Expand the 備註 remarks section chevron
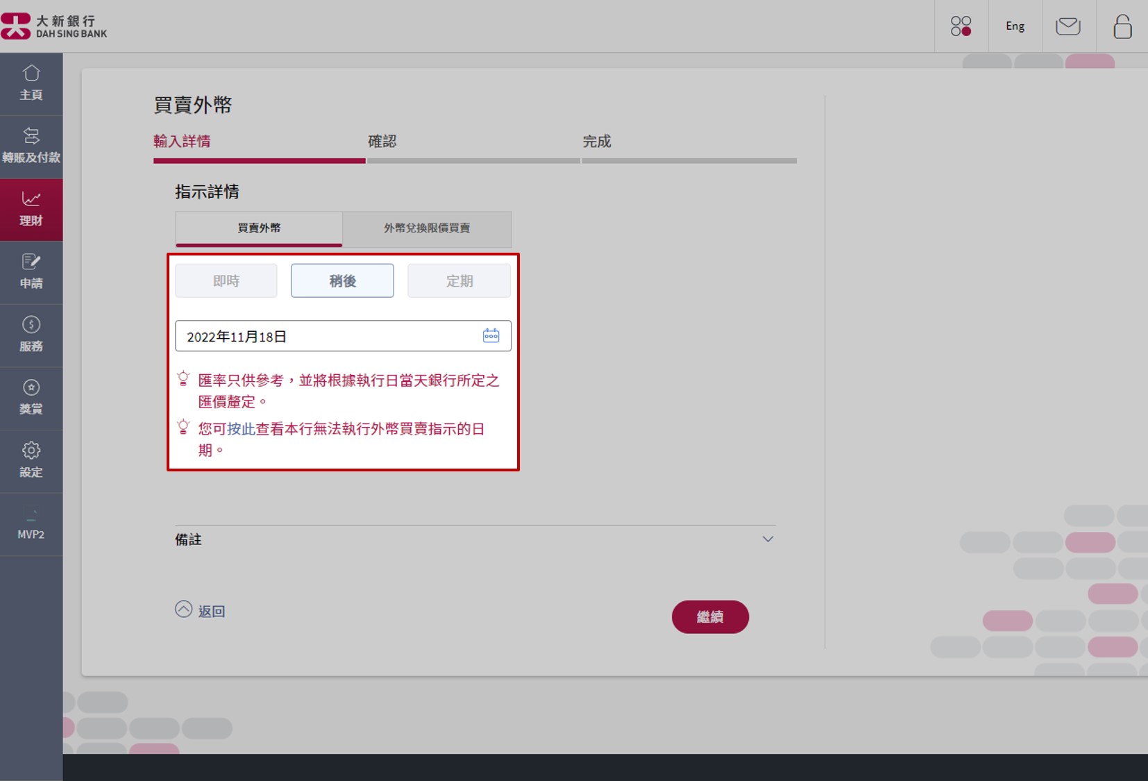 point(768,539)
